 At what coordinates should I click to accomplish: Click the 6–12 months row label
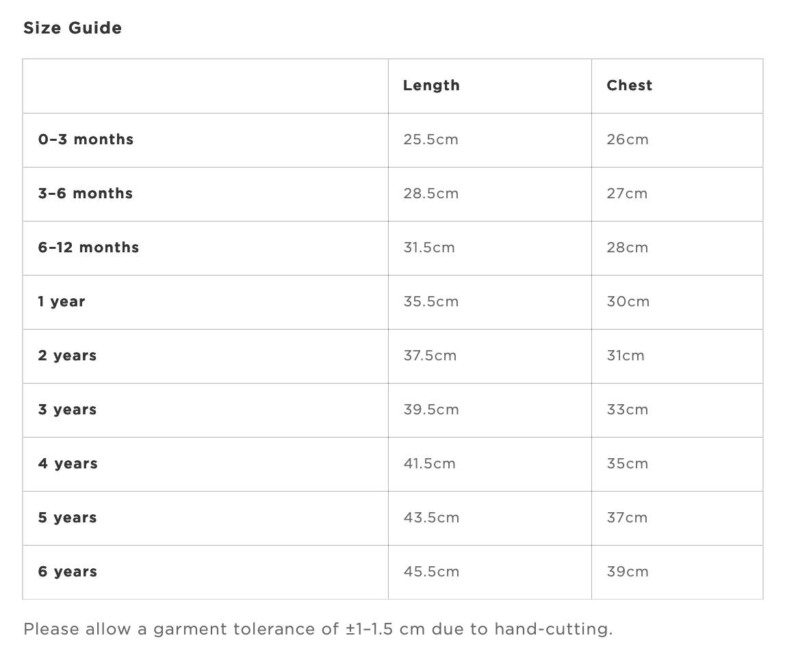pos(88,248)
